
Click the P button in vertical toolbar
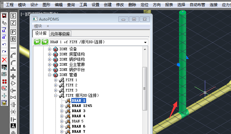pyautogui.click(x=13, y=32)
